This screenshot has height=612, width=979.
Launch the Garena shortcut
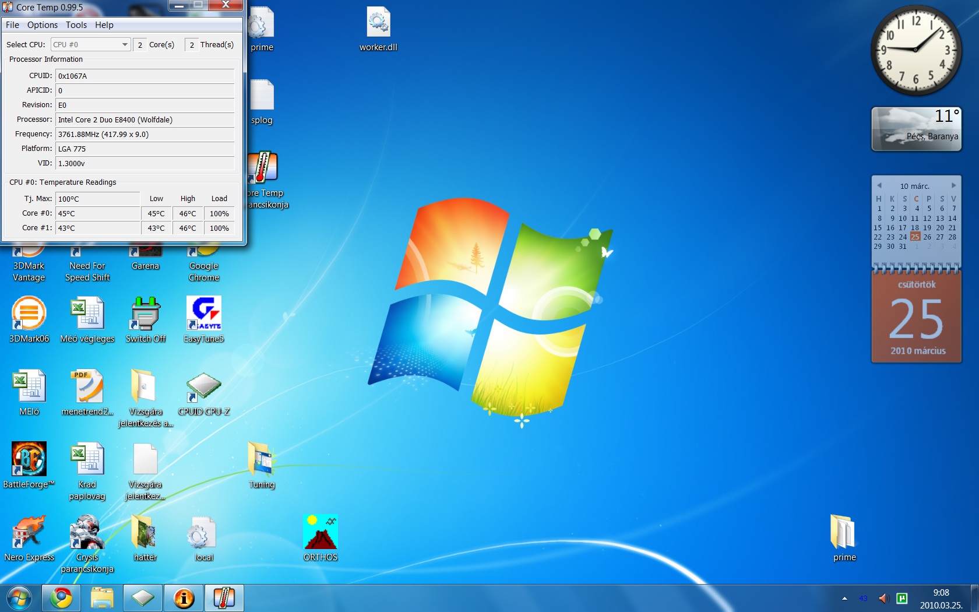pos(146,259)
